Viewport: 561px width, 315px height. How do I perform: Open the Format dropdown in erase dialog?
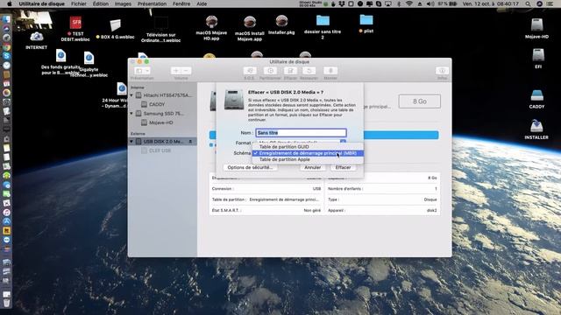coord(301,143)
